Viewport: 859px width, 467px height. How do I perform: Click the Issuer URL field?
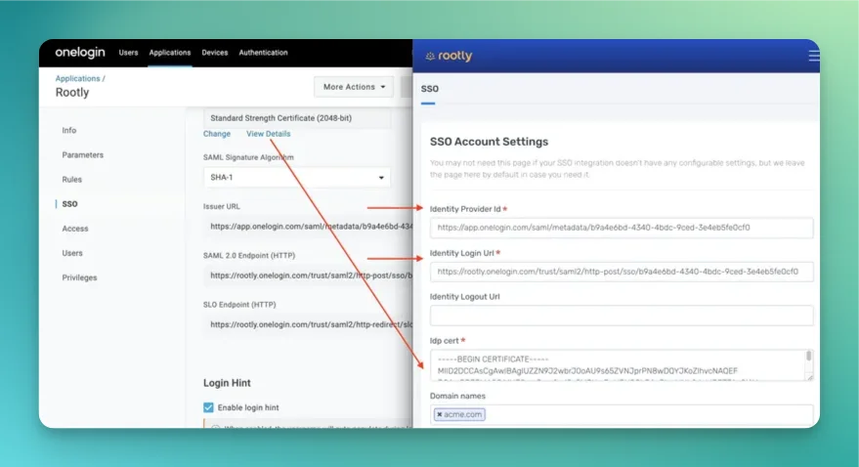coord(308,226)
